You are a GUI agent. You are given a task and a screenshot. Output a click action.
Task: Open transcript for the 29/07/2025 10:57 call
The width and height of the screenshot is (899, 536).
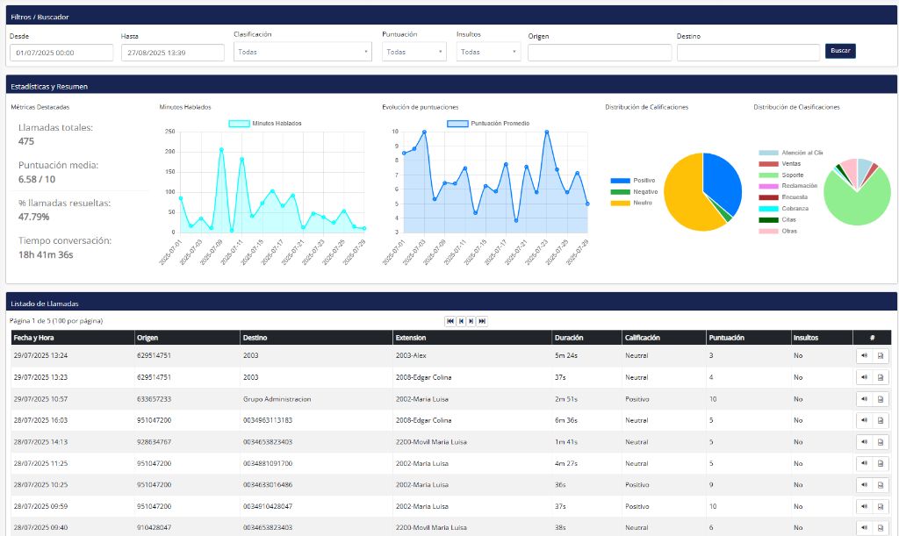pyautogui.click(x=881, y=399)
